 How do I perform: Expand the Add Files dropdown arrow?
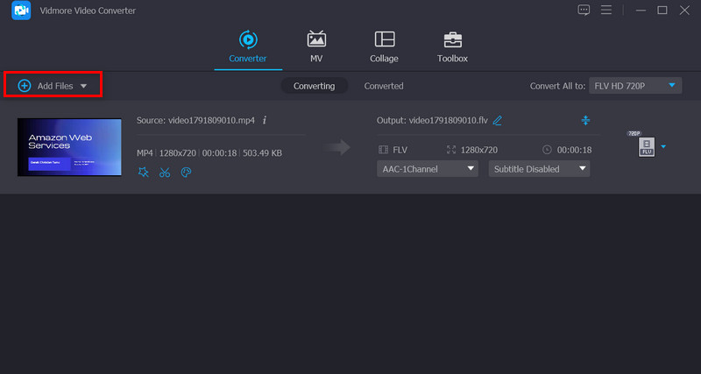point(84,86)
